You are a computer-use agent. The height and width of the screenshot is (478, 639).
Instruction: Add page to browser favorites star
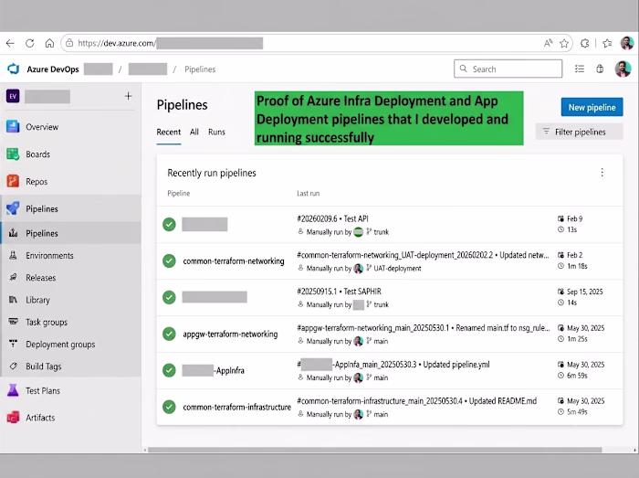pyautogui.click(x=564, y=43)
